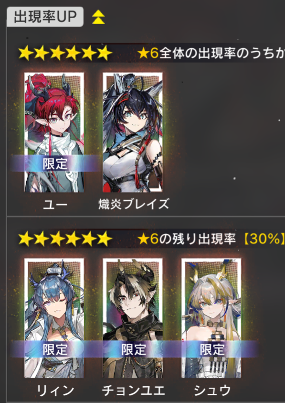
Task: Click the top six-star rating row
Action: coord(65,53)
